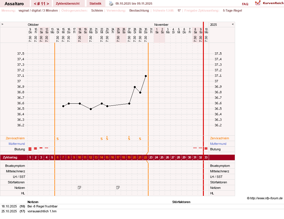Viewport: 284px width, 219px height.
Task: Click spotting dots on cycle day 4
Action: coord(47,148)
